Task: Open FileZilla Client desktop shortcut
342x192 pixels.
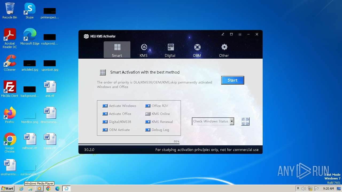Action: [10, 89]
